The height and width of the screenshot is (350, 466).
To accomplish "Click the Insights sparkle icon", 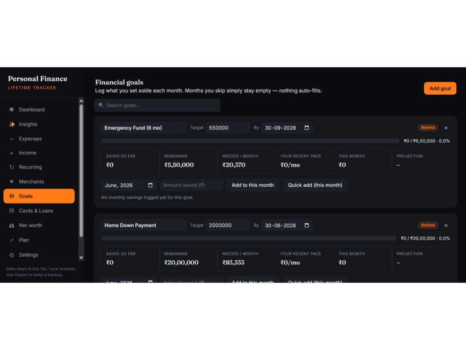I will (x=12, y=124).
